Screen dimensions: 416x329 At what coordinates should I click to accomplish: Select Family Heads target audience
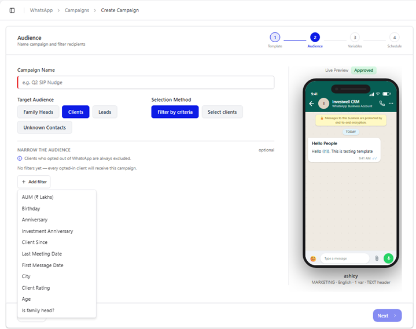click(38, 112)
